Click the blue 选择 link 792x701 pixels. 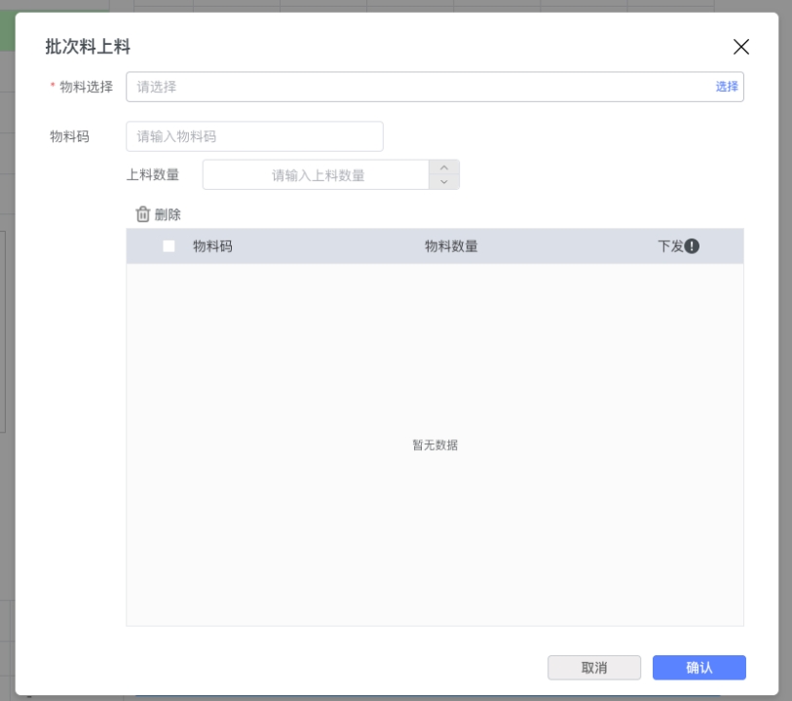(x=727, y=87)
